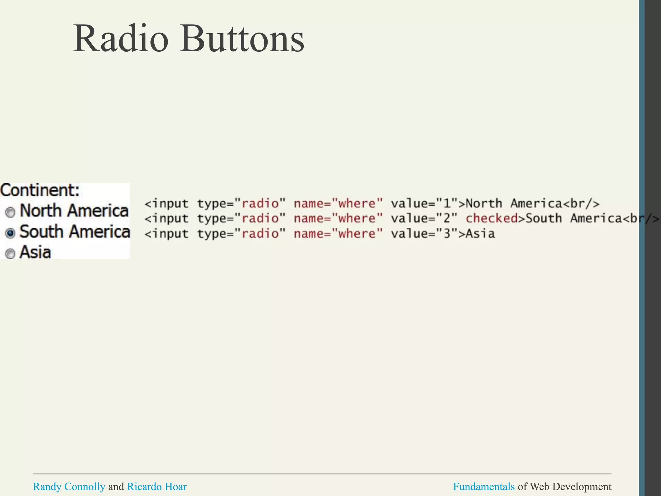Click the North America option label
Image resolution: width=661 pixels, height=496 pixels.
pyautogui.click(x=74, y=211)
